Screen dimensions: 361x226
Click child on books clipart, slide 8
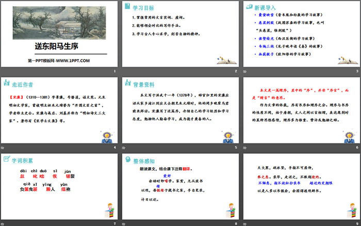tap(231, 211)
